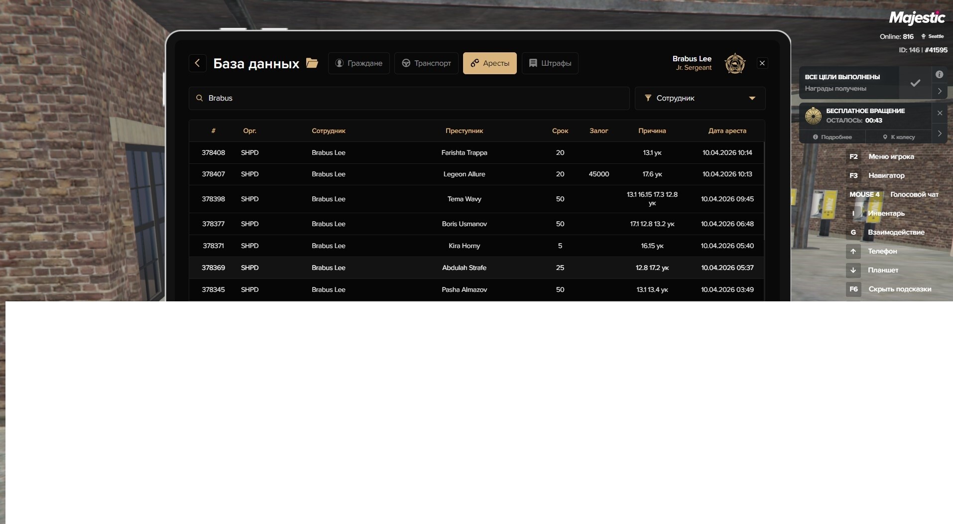Switch to the Транспорт tab
This screenshot has width=953, height=524.
[426, 63]
